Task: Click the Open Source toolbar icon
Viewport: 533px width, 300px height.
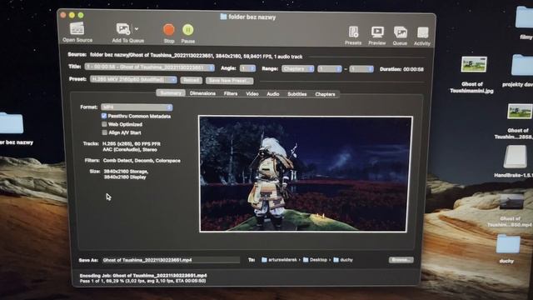Action: click(77, 29)
